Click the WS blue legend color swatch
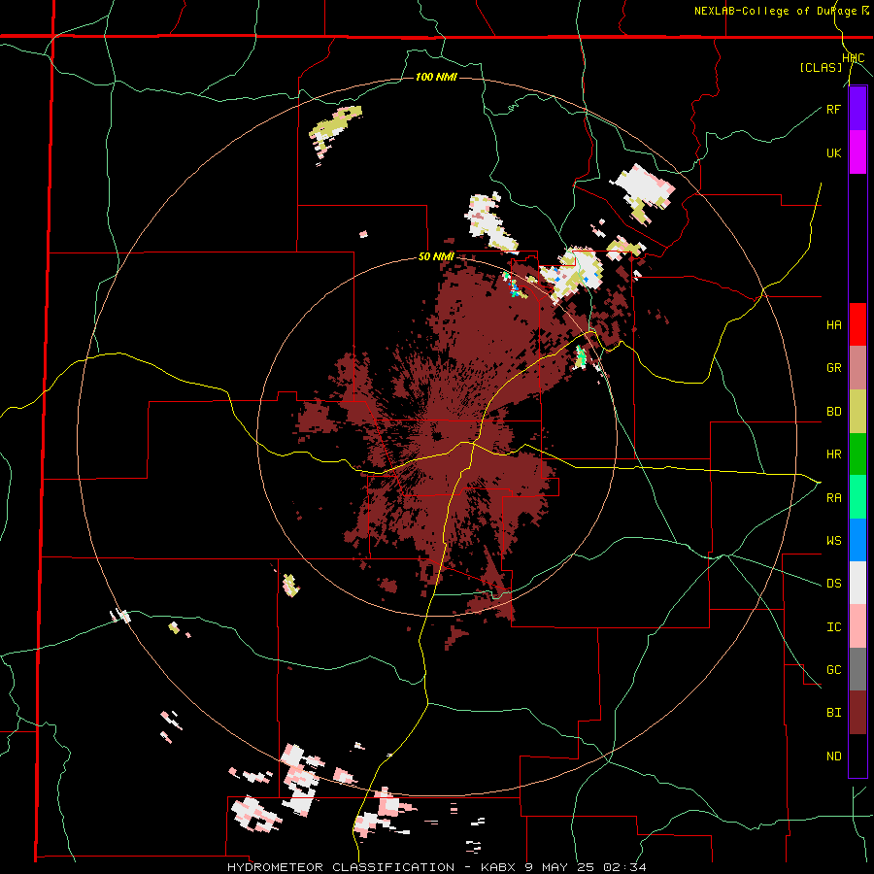Viewport: 874px width, 874px height. click(x=857, y=540)
